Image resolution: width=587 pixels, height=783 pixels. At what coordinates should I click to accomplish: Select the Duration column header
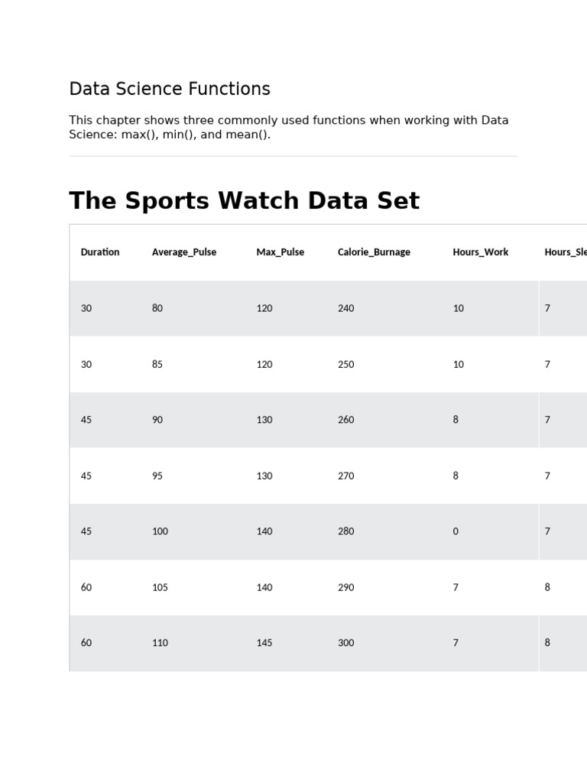pos(100,252)
